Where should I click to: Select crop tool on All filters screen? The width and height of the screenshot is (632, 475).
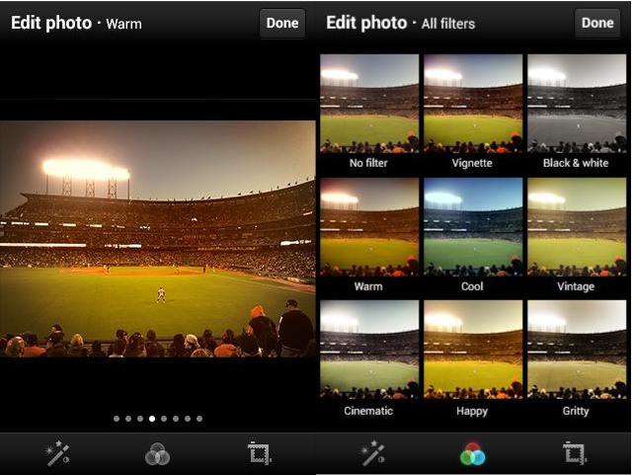(x=575, y=454)
